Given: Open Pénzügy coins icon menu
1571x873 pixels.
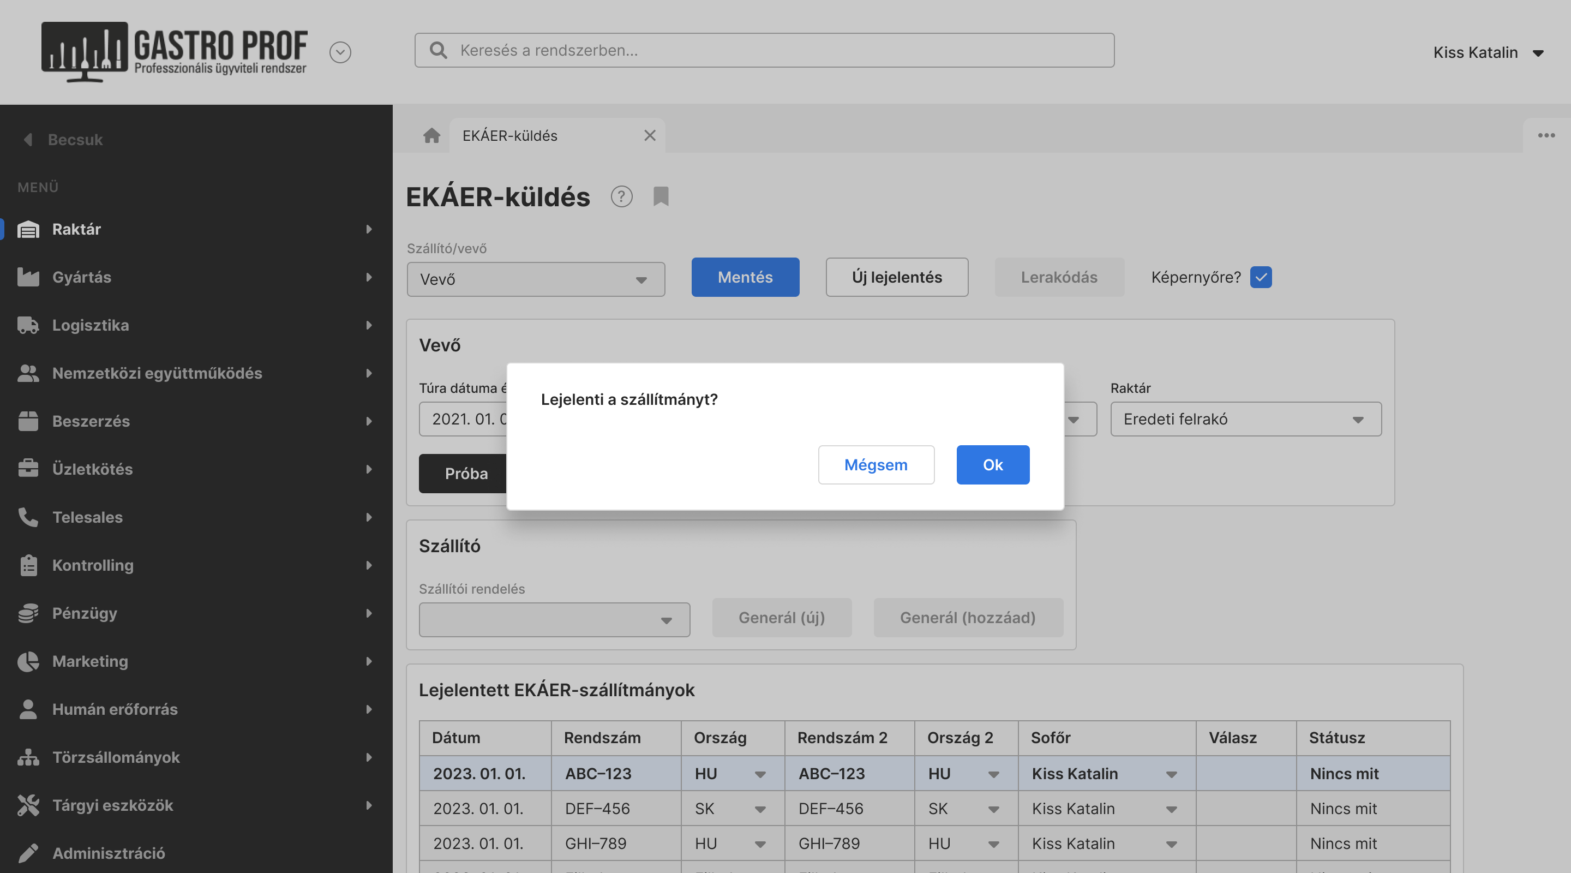Looking at the screenshot, I should 28,613.
